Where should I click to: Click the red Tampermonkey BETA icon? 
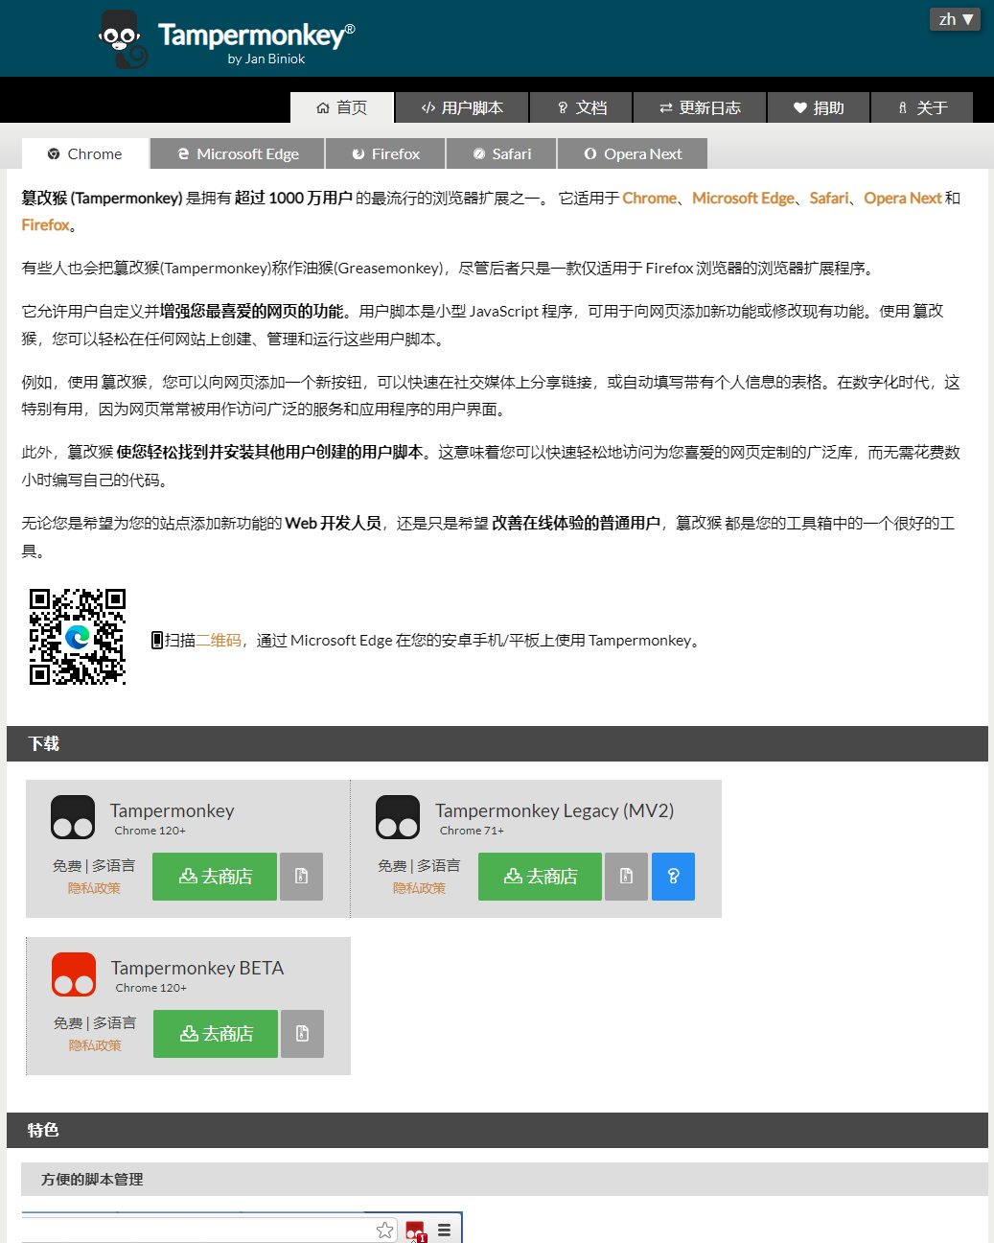pos(74,975)
